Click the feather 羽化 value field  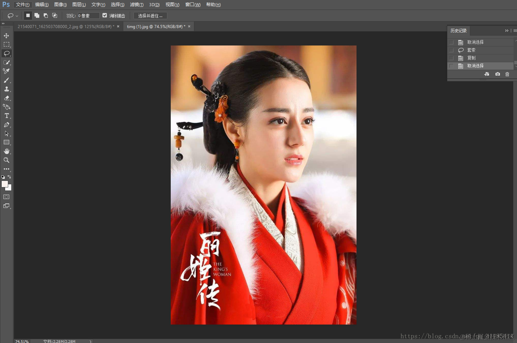point(88,16)
